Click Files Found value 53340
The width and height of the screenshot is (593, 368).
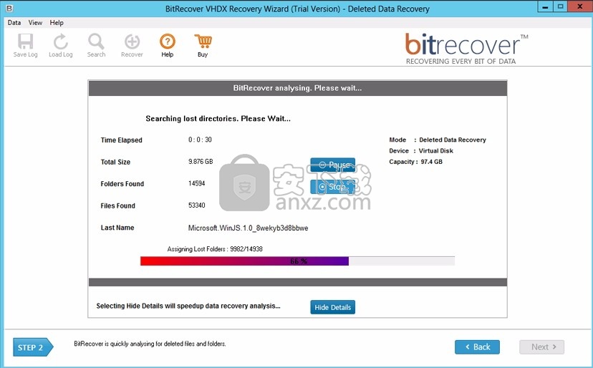click(197, 205)
